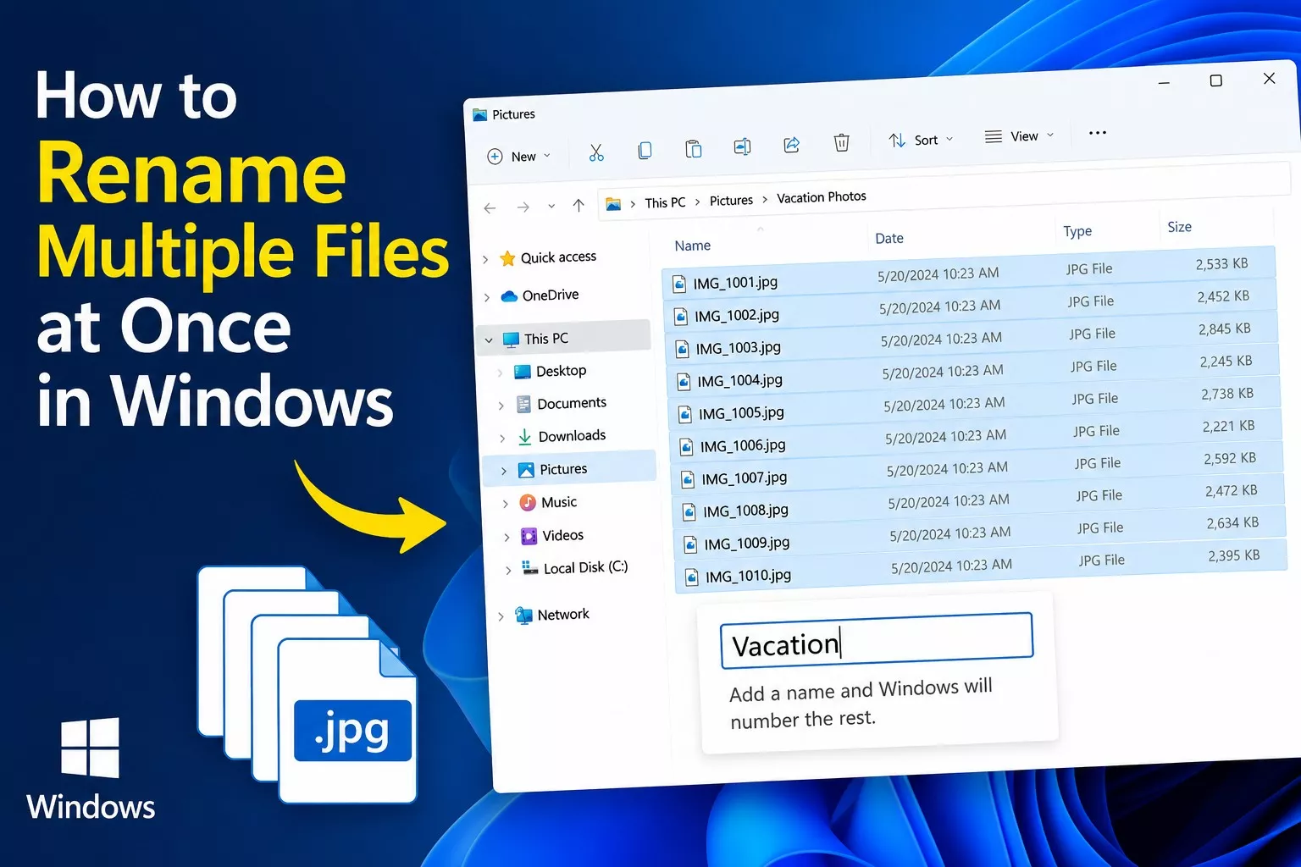
Task: Sort by the Name column header
Action: coord(692,246)
